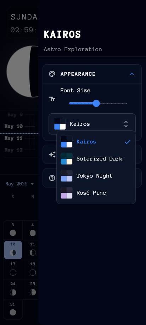Screen dimensions: 146x325
Task: Select the Solarized Dark theme
Action: (x=96, y=159)
